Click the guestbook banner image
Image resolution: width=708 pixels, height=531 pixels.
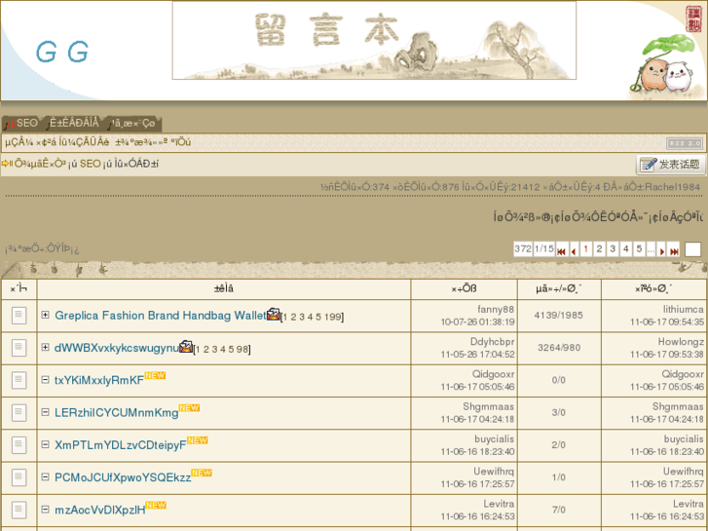pyautogui.click(x=374, y=40)
